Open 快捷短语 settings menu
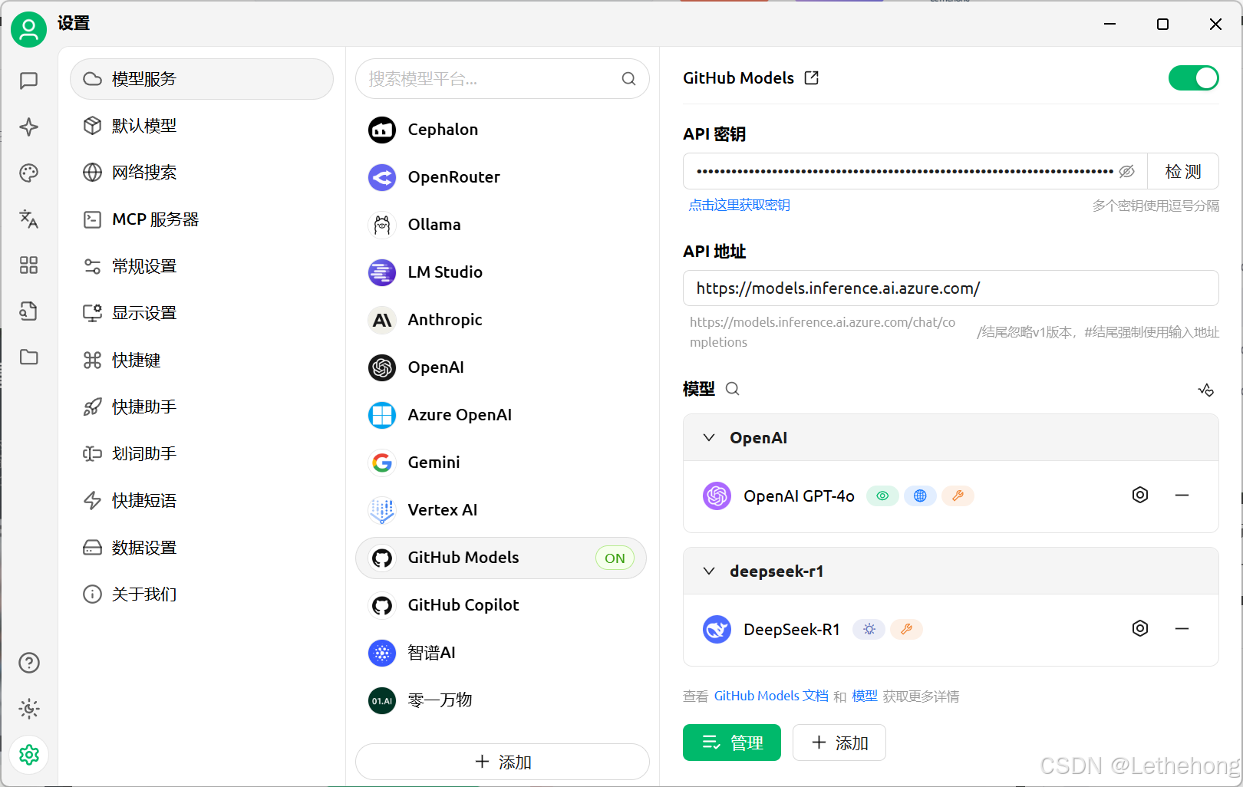This screenshot has height=787, width=1243. point(202,500)
